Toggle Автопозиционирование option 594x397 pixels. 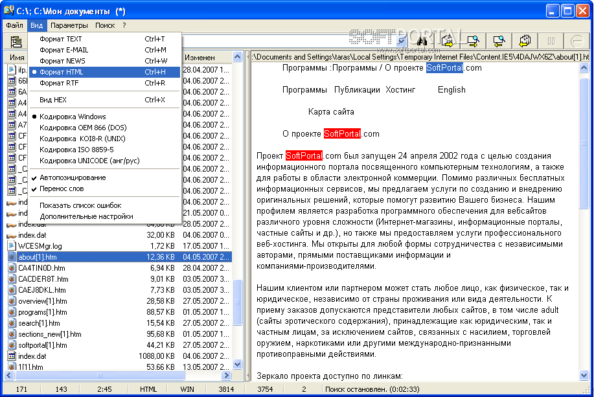pyautogui.click(x=104, y=177)
